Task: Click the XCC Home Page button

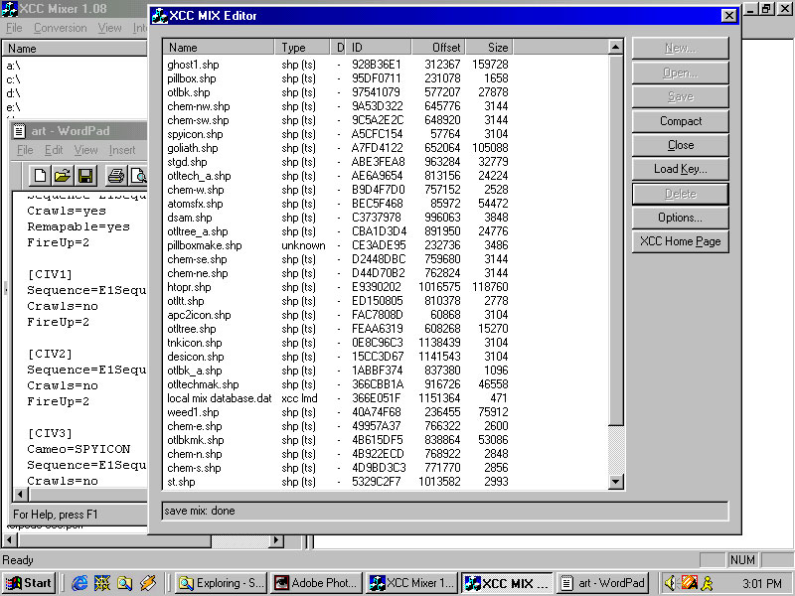Action: (x=681, y=241)
